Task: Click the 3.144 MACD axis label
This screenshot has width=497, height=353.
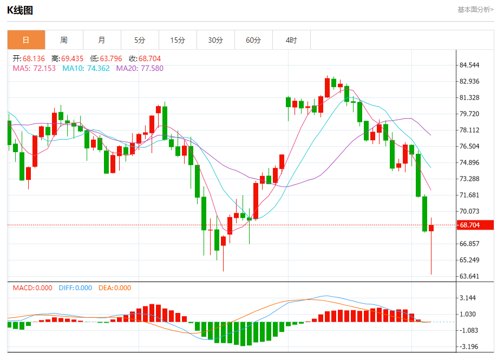Action: [468, 298]
